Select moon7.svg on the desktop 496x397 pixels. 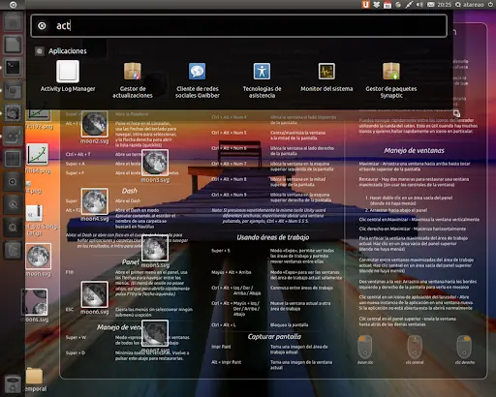click(155, 336)
